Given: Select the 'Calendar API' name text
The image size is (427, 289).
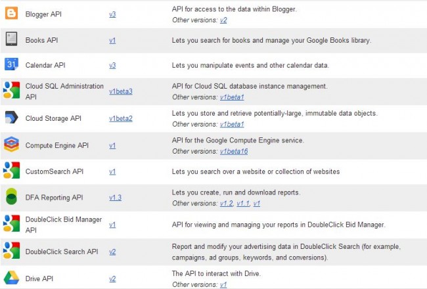Looking at the screenshot, I should (45, 66).
